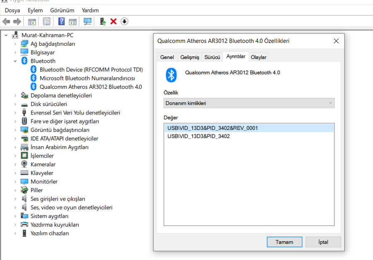Expand the İnsan Arabirim Aygıtları node

pos(15,147)
